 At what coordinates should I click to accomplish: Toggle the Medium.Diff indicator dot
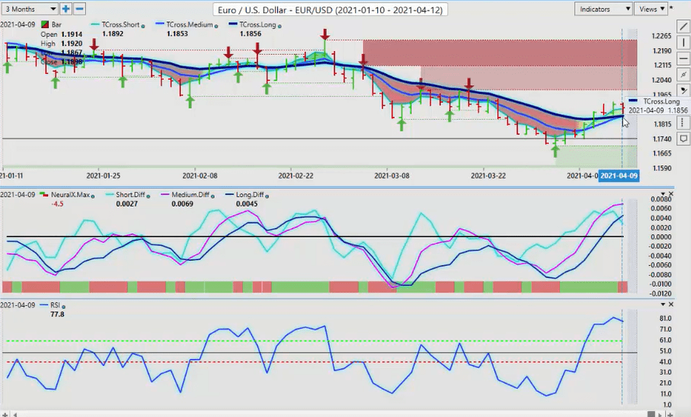(213, 196)
